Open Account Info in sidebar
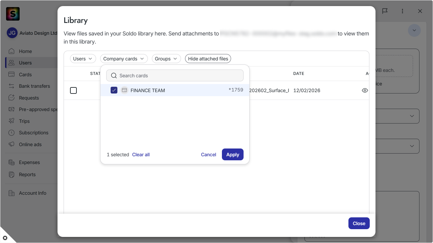The height and width of the screenshot is (243, 433). 32,193
